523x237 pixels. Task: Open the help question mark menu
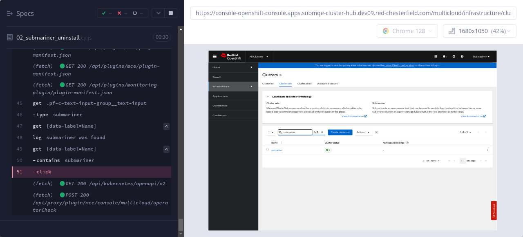click(462, 56)
